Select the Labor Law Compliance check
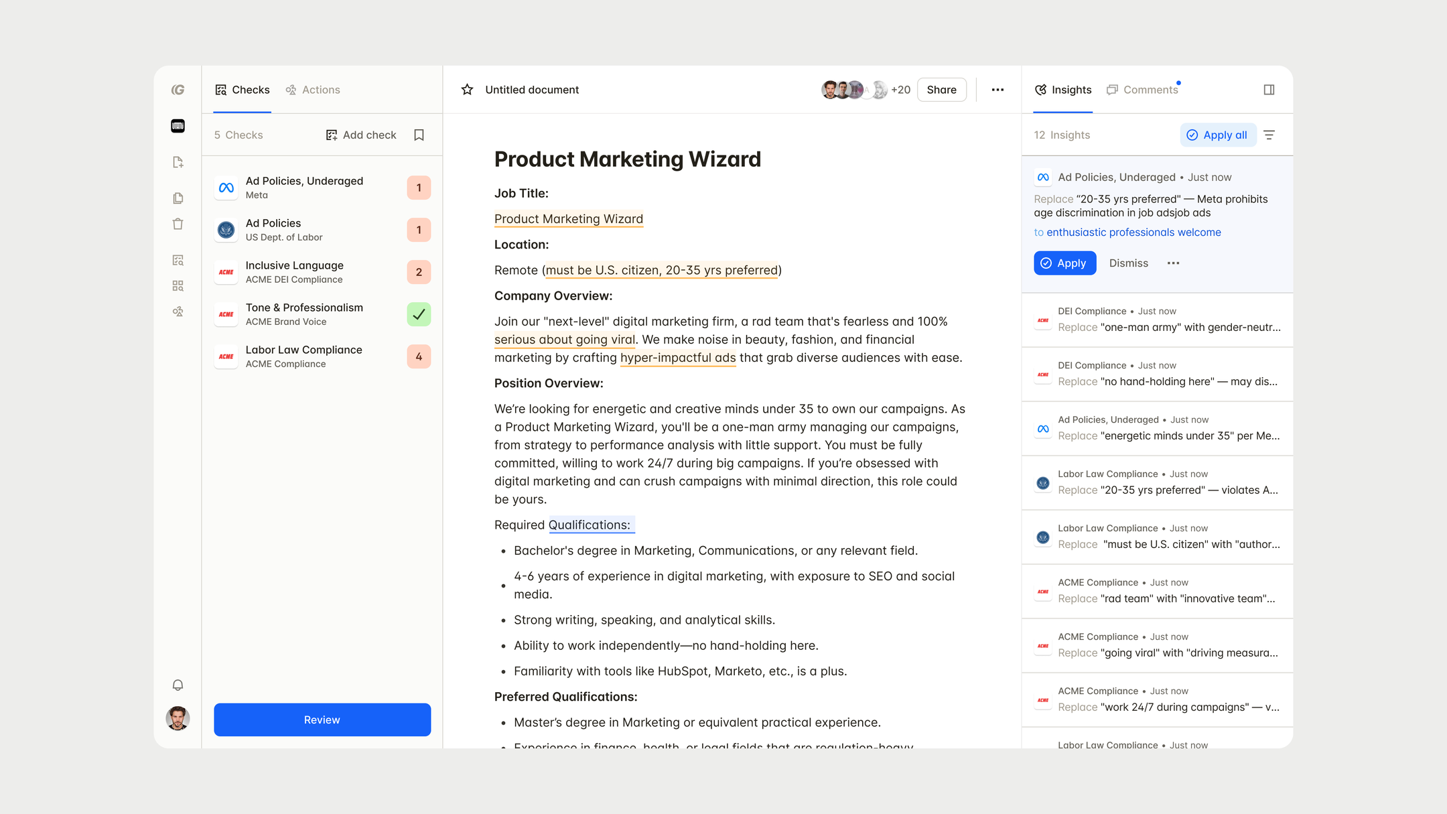 pyautogui.click(x=322, y=356)
